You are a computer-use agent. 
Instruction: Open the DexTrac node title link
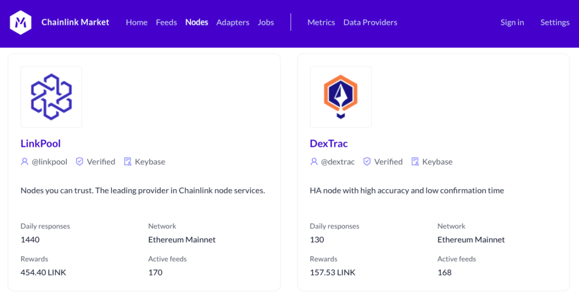329,143
